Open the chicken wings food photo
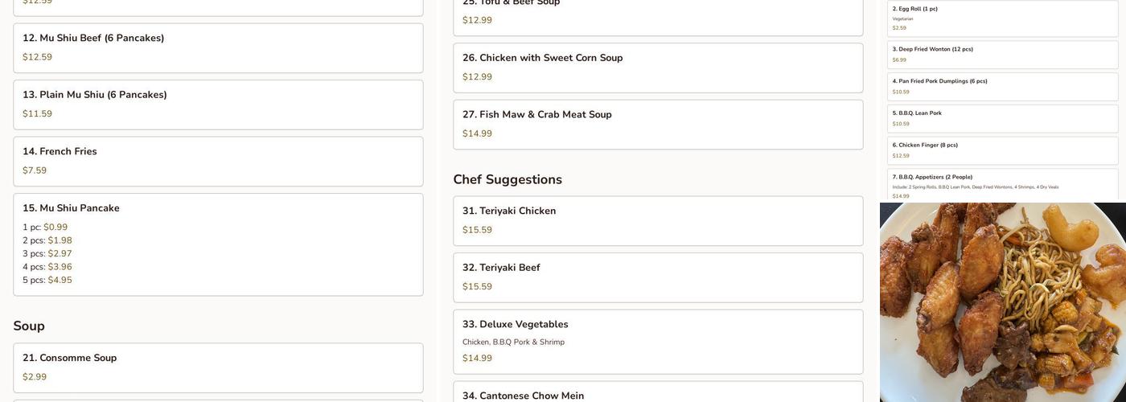This screenshot has height=402, width=1126. (1002, 302)
